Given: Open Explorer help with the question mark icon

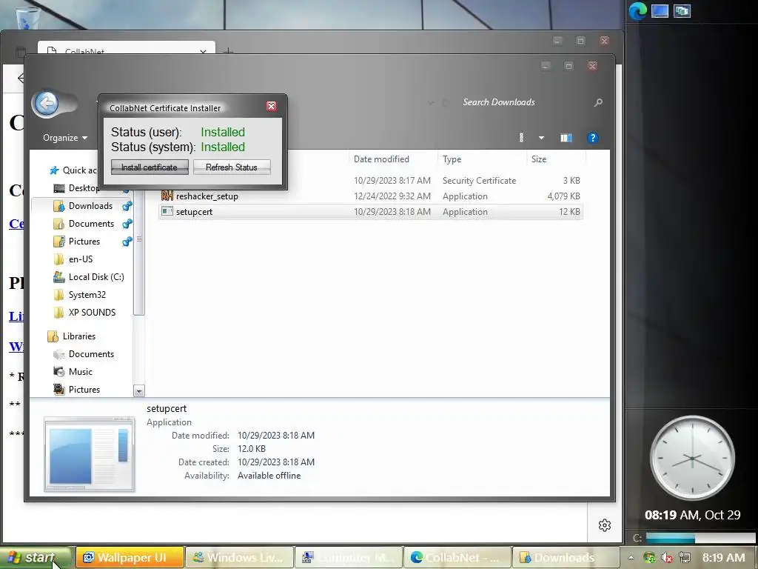Looking at the screenshot, I should coord(592,138).
